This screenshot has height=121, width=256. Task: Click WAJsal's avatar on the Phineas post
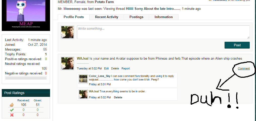click(x=67, y=64)
